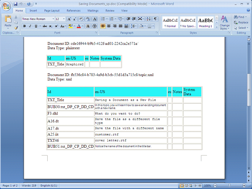
Task: Toggle strikethrough formatting
Action: (44, 26)
